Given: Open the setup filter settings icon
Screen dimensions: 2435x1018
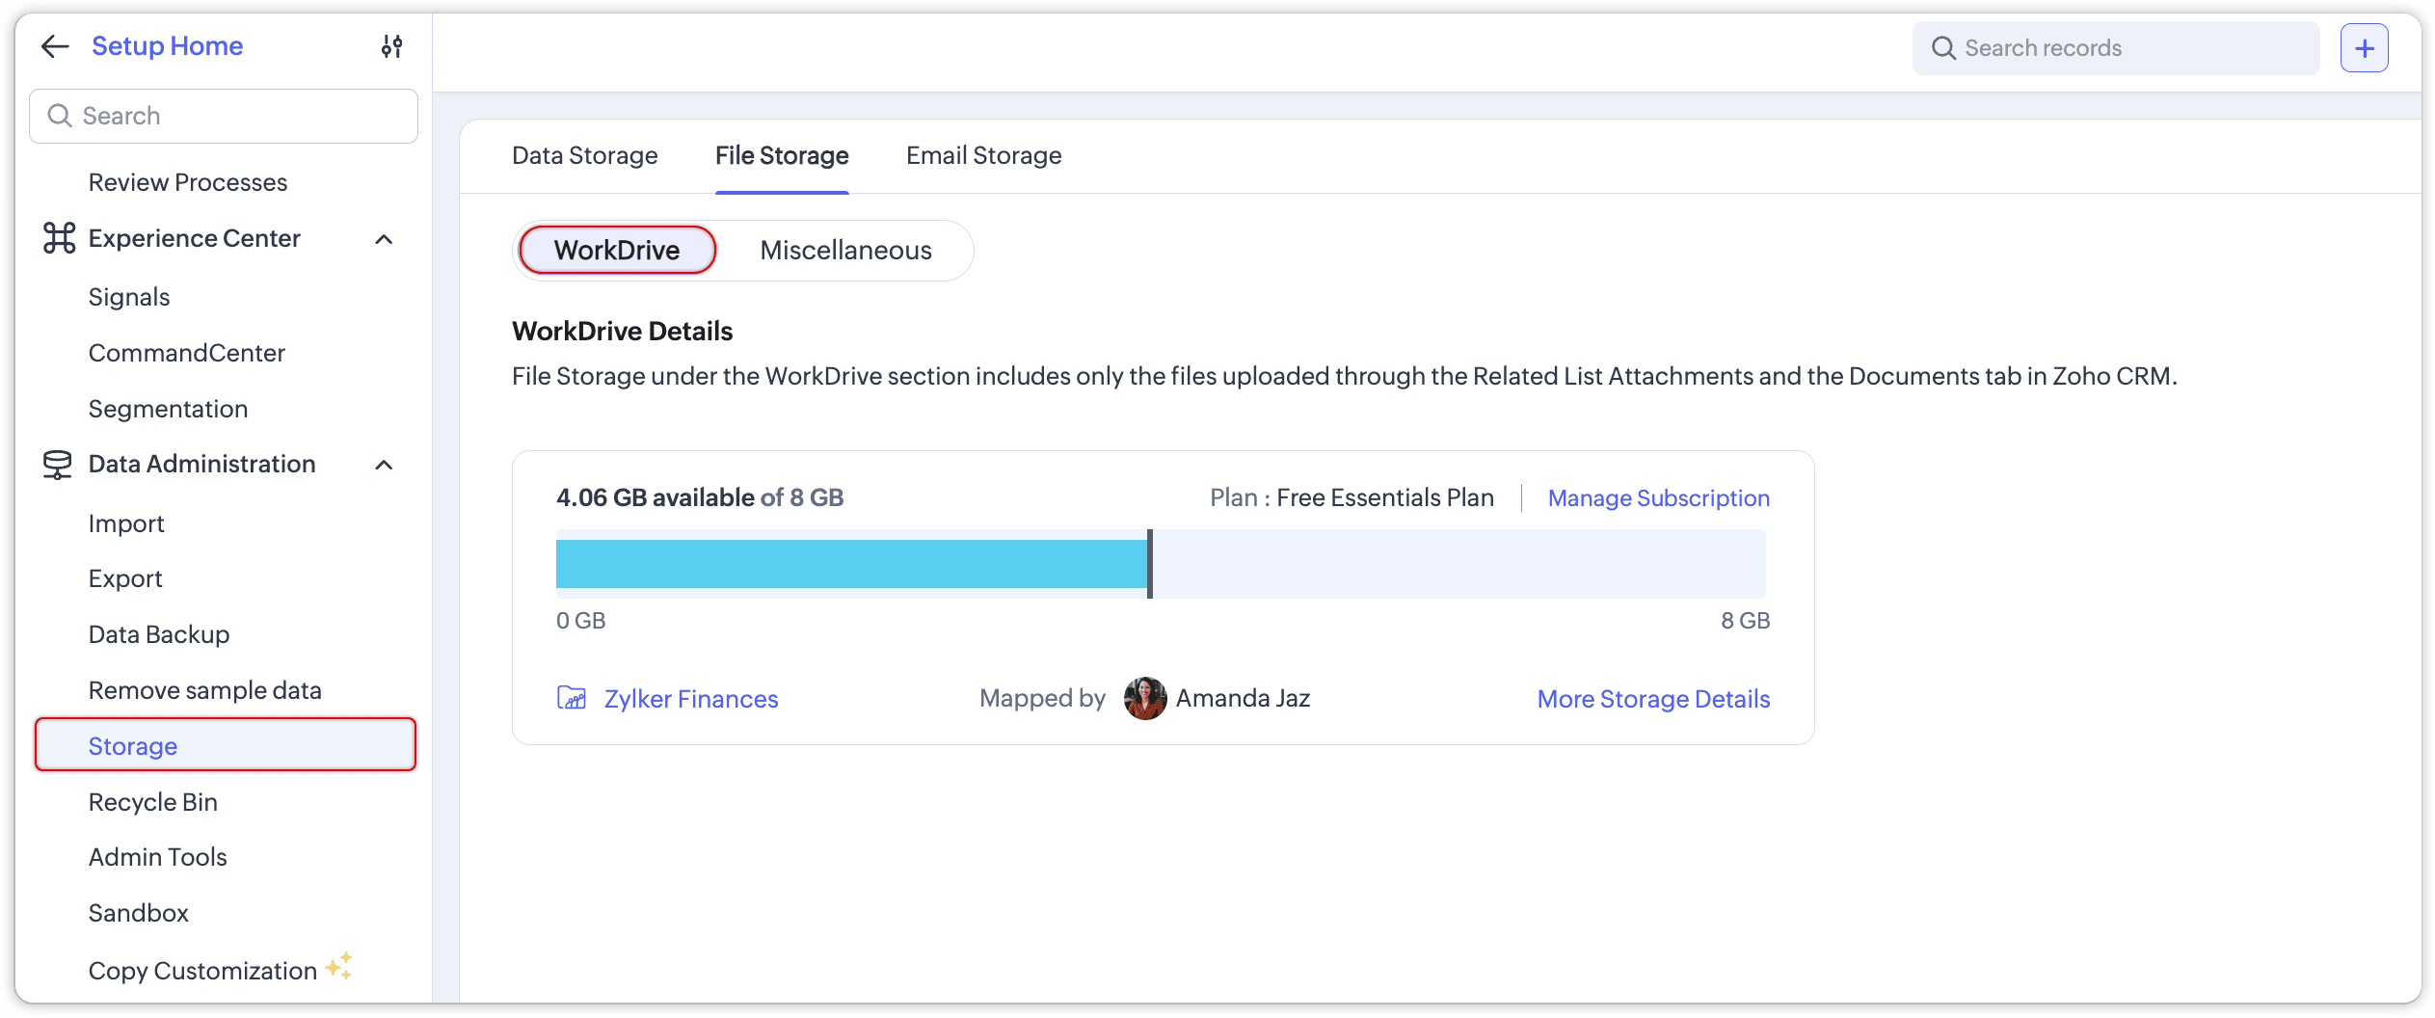Looking at the screenshot, I should (x=391, y=46).
